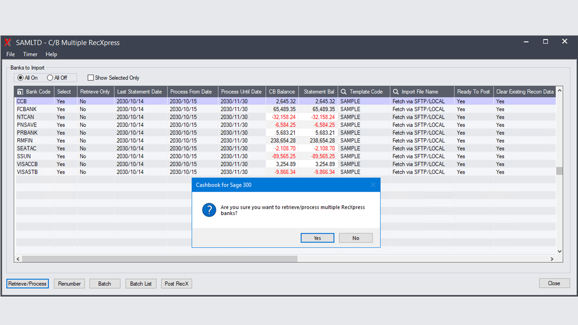Click the Post RecX button
Image resolution: width=578 pixels, height=325 pixels.
(176, 283)
